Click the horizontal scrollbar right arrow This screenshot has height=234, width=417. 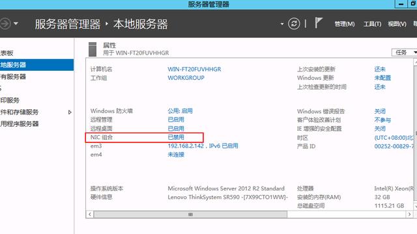coord(409,214)
